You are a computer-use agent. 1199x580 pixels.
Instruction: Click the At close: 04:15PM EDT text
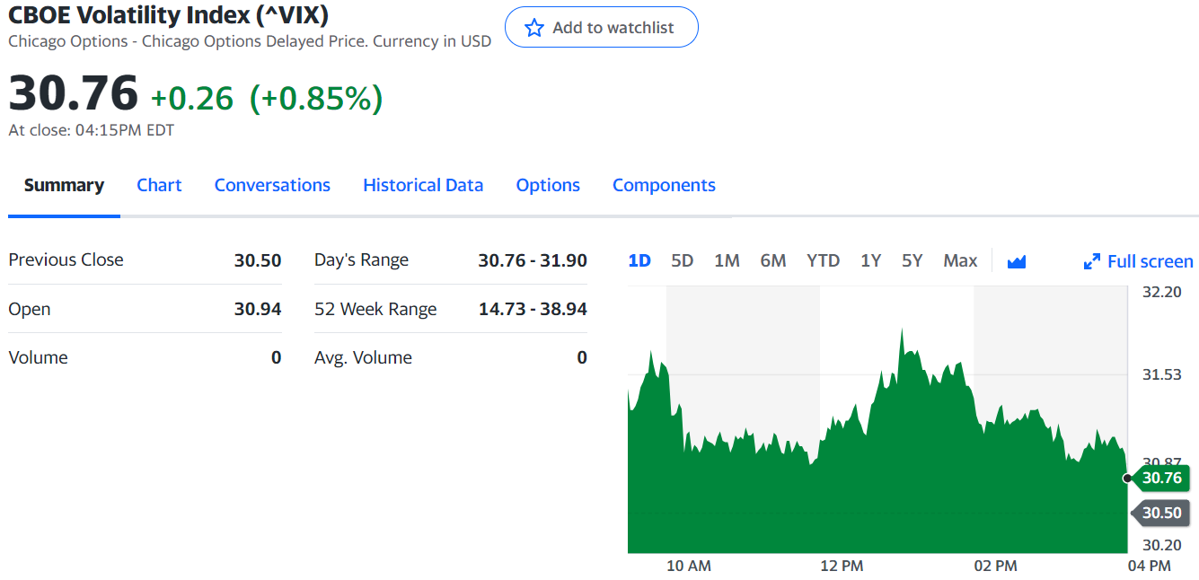[92, 130]
